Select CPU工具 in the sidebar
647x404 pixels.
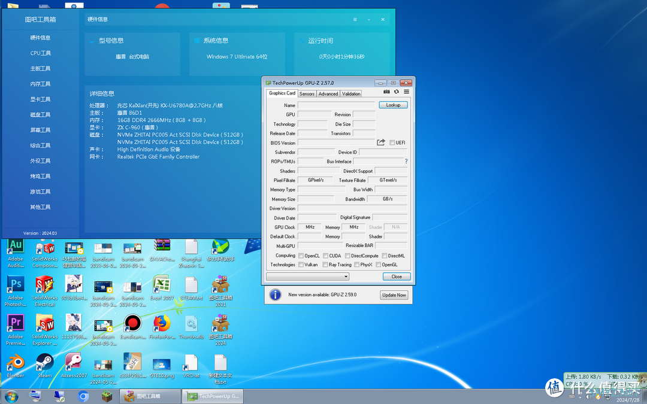pyautogui.click(x=41, y=53)
